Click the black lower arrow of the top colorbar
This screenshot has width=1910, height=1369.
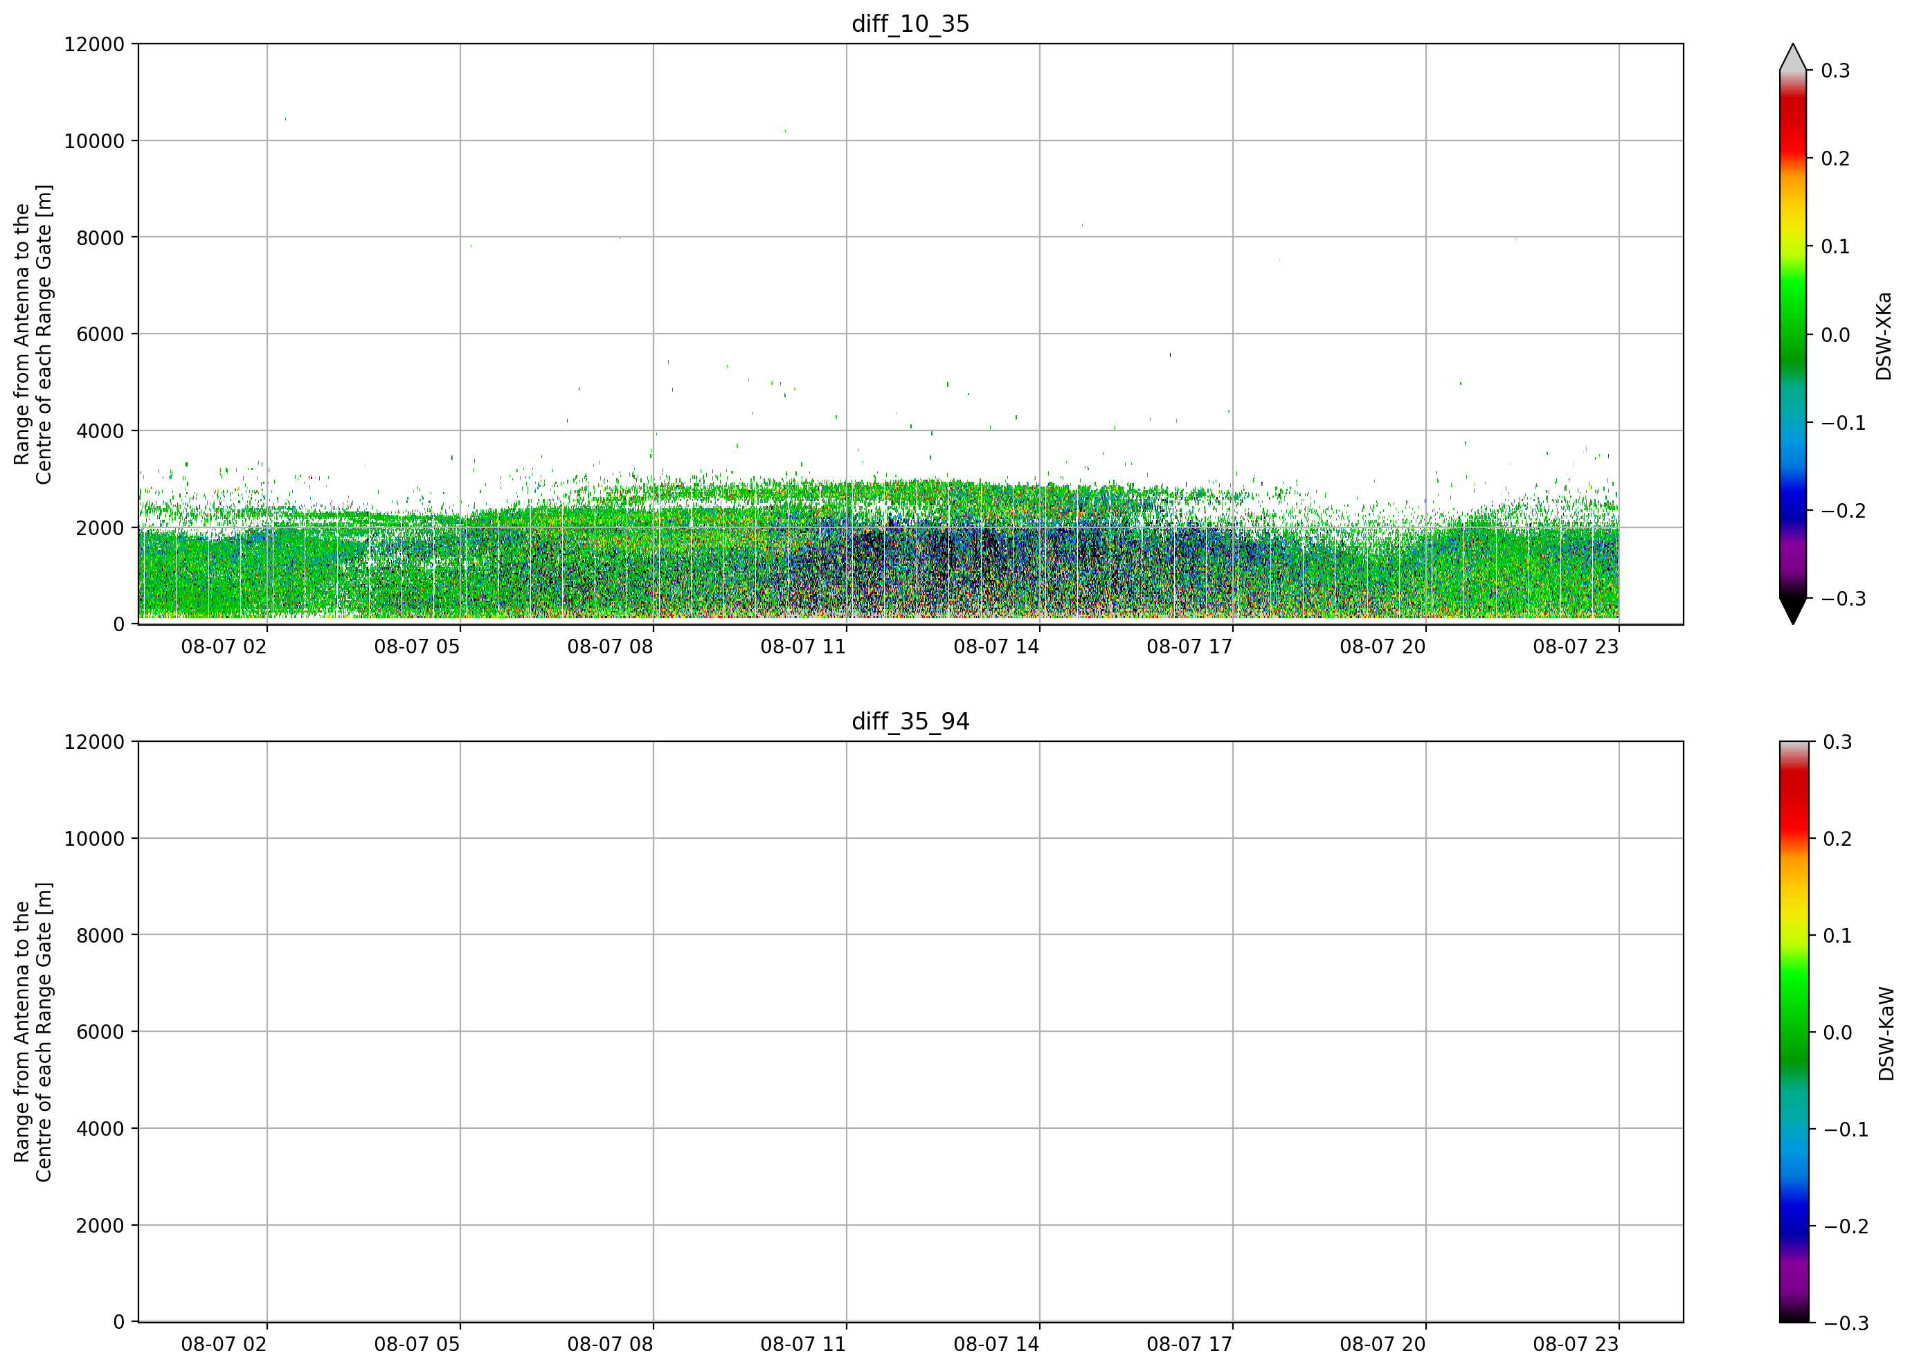click(x=1793, y=610)
